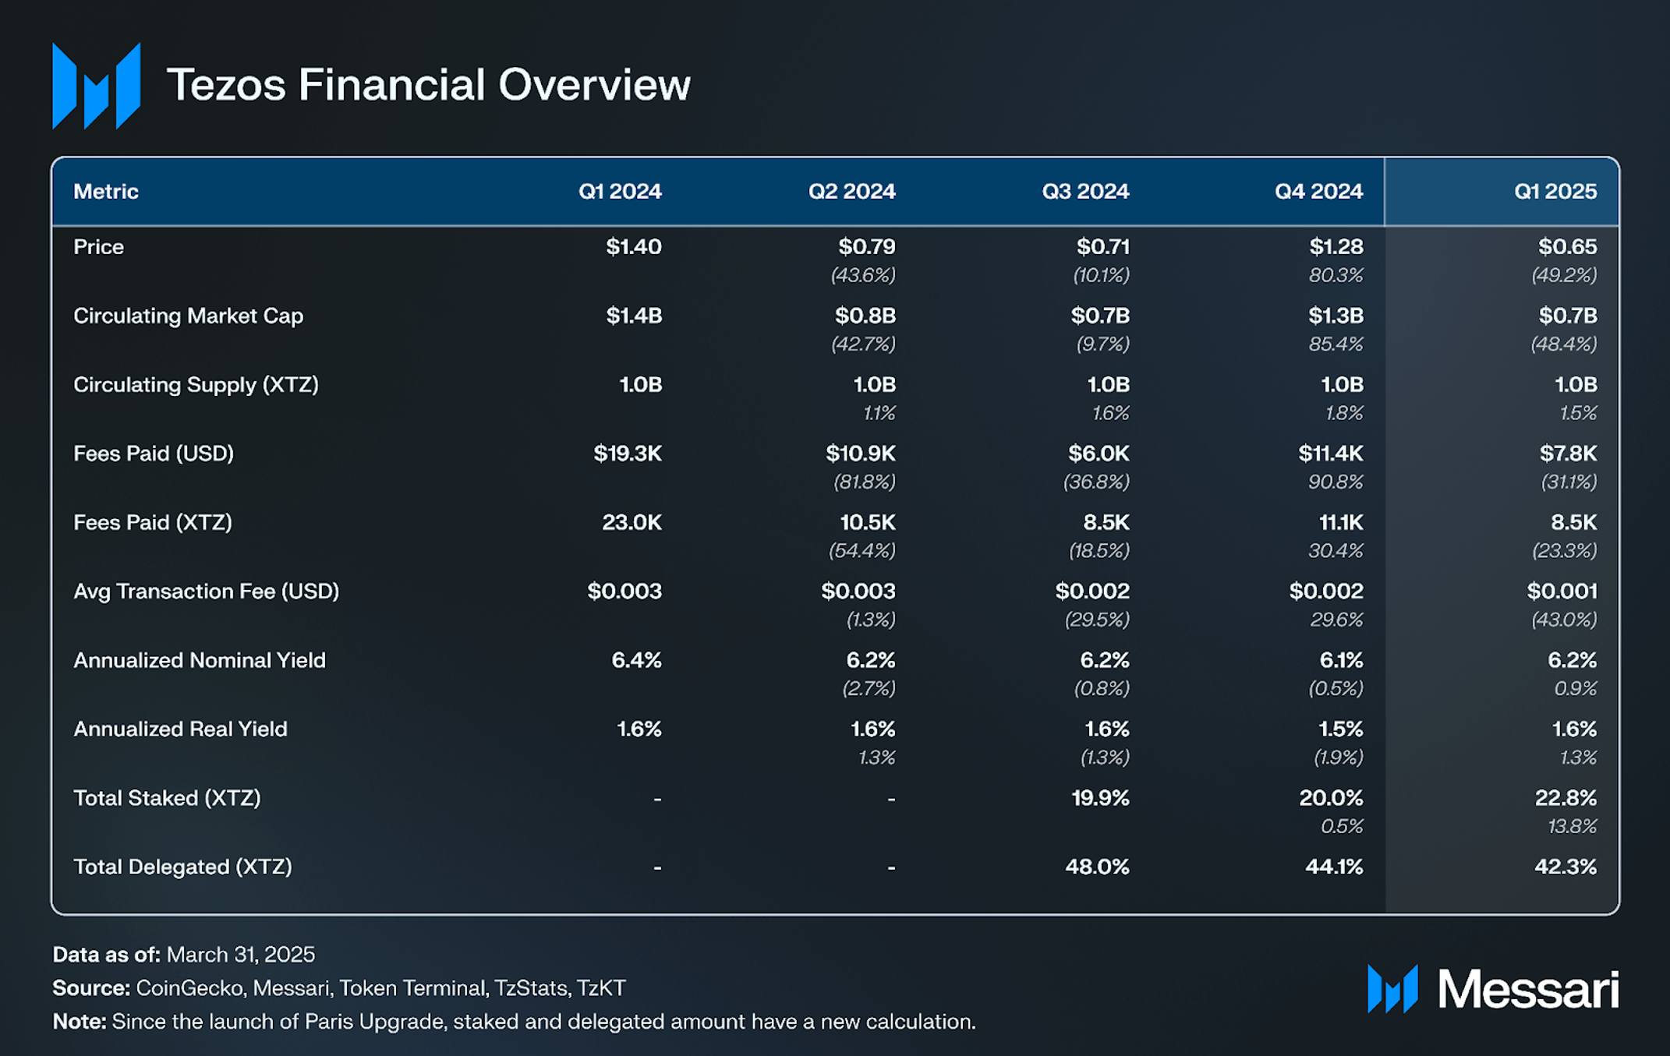The width and height of the screenshot is (1670, 1056).
Task: Click the Q2 2024 price value '$0.79'
Action: 867,247
